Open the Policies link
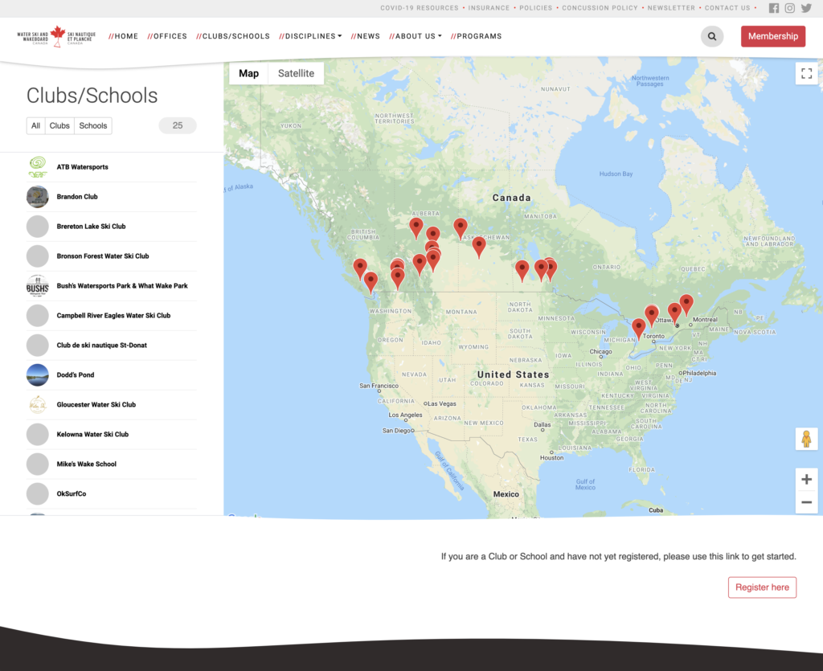The height and width of the screenshot is (671, 823). [536, 8]
